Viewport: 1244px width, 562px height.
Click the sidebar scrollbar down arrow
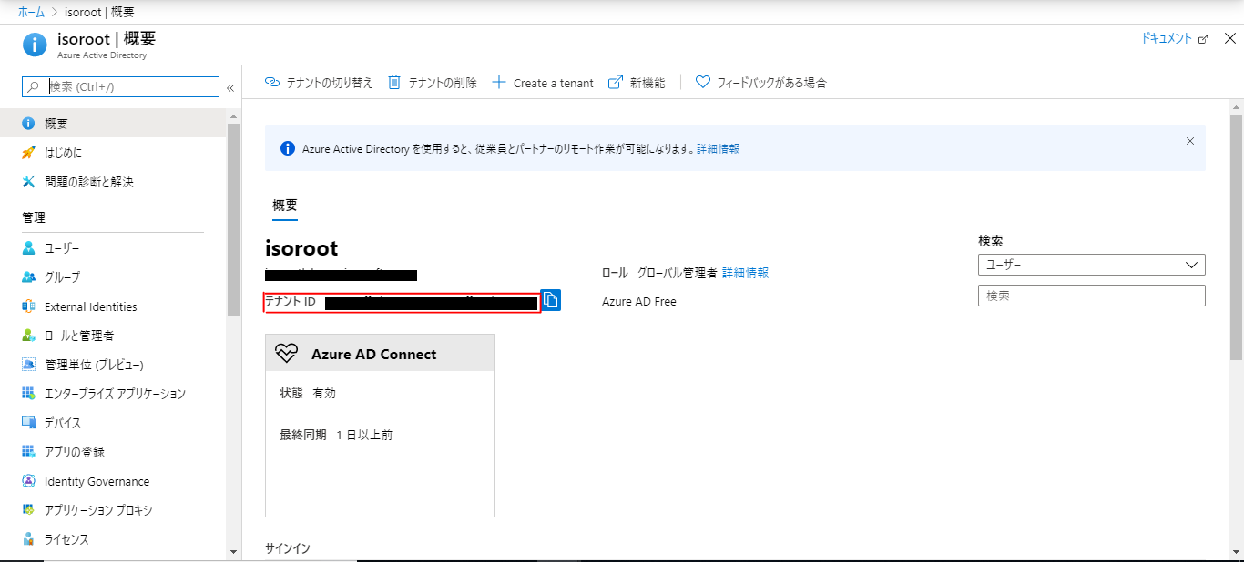click(233, 551)
